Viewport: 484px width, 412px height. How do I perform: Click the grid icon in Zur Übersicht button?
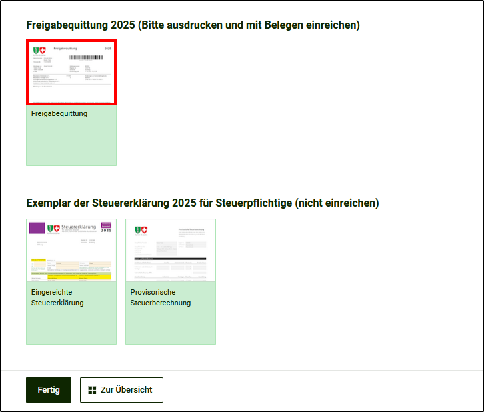pos(93,390)
